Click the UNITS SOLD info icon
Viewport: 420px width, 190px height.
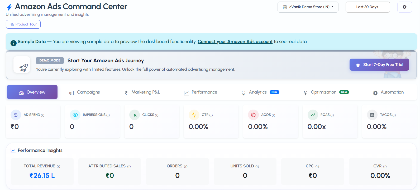tap(257, 166)
